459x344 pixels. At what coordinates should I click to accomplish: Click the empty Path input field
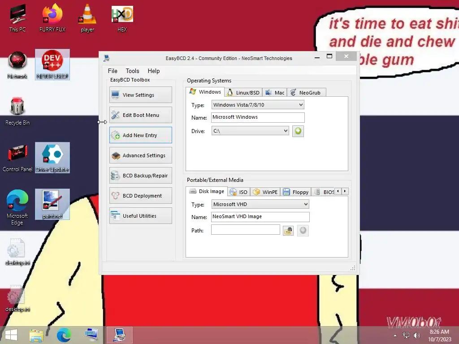pyautogui.click(x=246, y=230)
